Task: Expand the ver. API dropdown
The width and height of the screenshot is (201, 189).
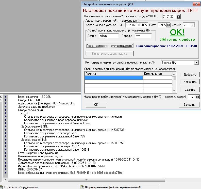Action: click(193, 25)
